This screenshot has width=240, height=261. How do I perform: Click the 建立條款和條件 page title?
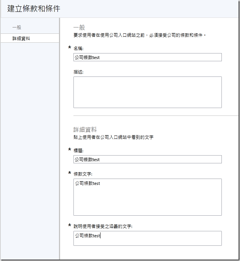[33, 8]
